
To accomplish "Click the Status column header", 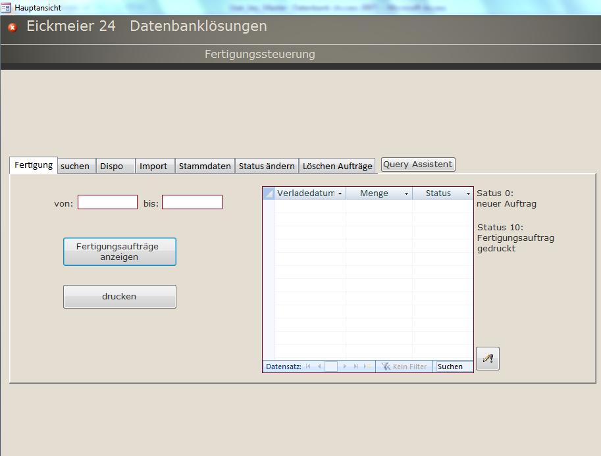I will (442, 193).
